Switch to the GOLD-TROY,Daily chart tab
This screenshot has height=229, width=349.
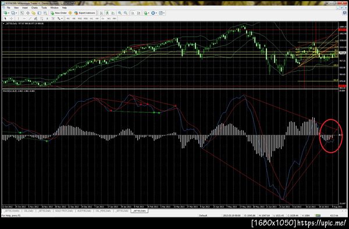click(x=64, y=210)
